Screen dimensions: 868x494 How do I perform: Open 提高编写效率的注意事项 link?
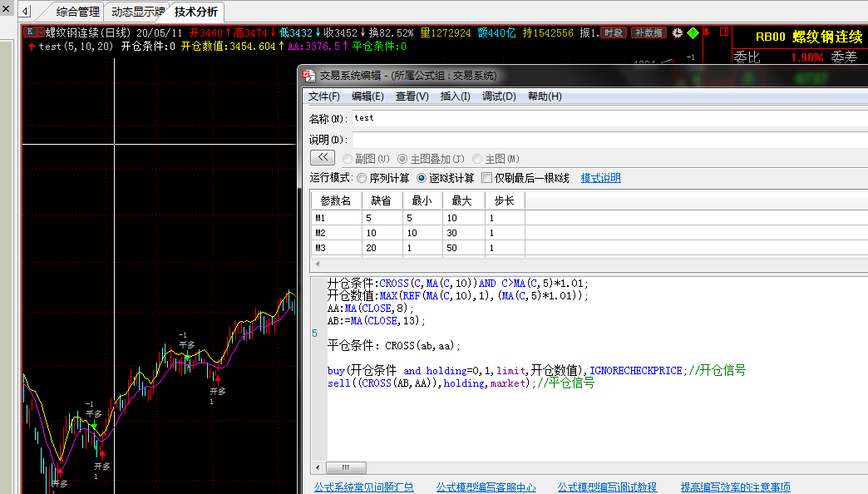pyautogui.click(x=736, y=487)
